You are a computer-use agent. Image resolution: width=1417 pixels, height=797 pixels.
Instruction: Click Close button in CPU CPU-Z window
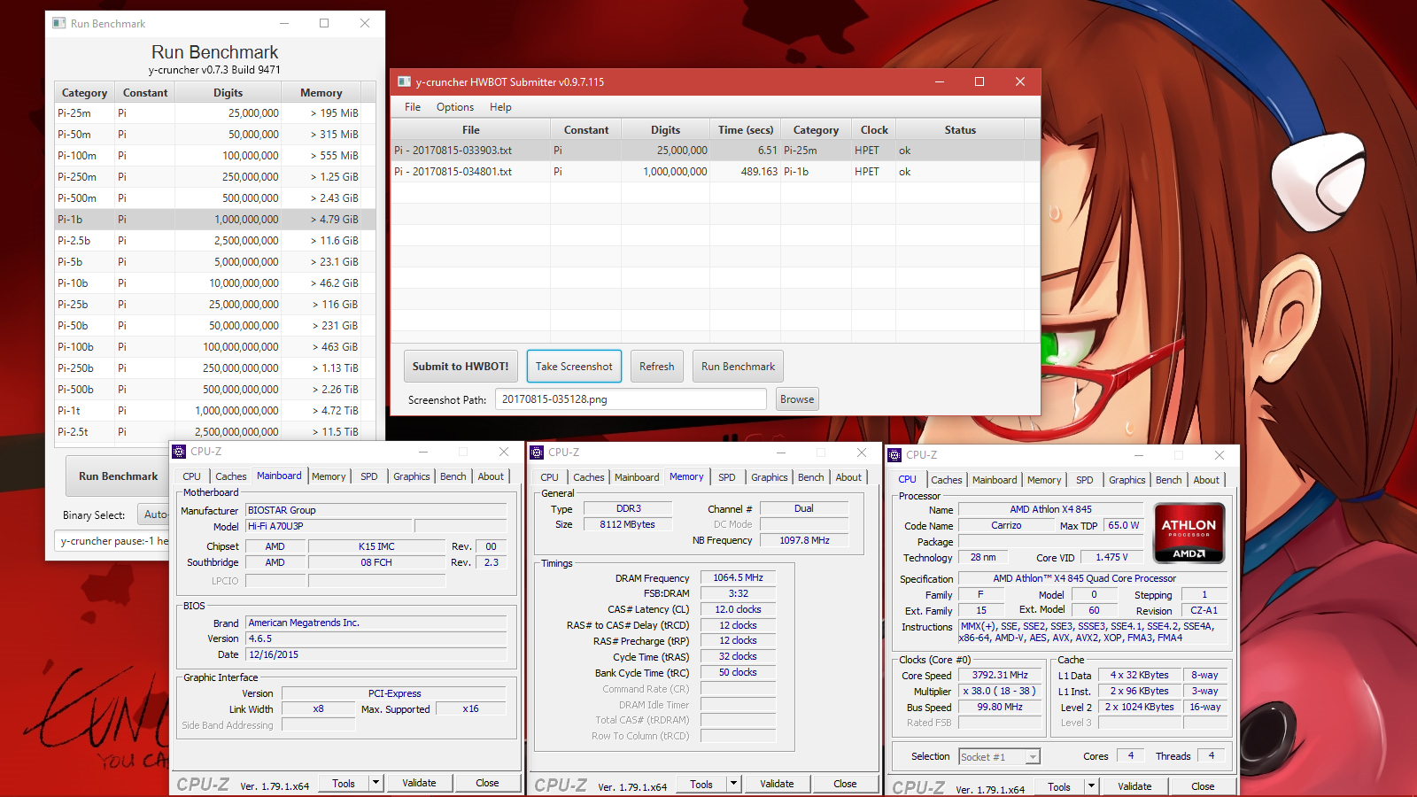tap(1203, 786)
